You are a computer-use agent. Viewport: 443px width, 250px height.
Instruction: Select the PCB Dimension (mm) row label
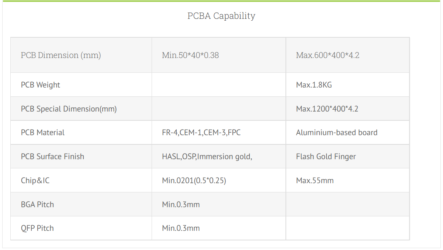point(61,55)
